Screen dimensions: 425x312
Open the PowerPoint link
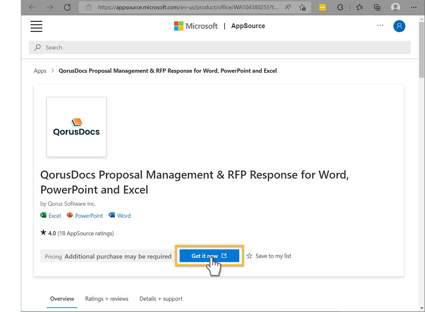[x=89, y=216]
